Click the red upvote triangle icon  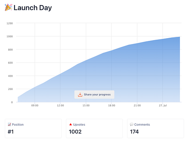point(70,124)
